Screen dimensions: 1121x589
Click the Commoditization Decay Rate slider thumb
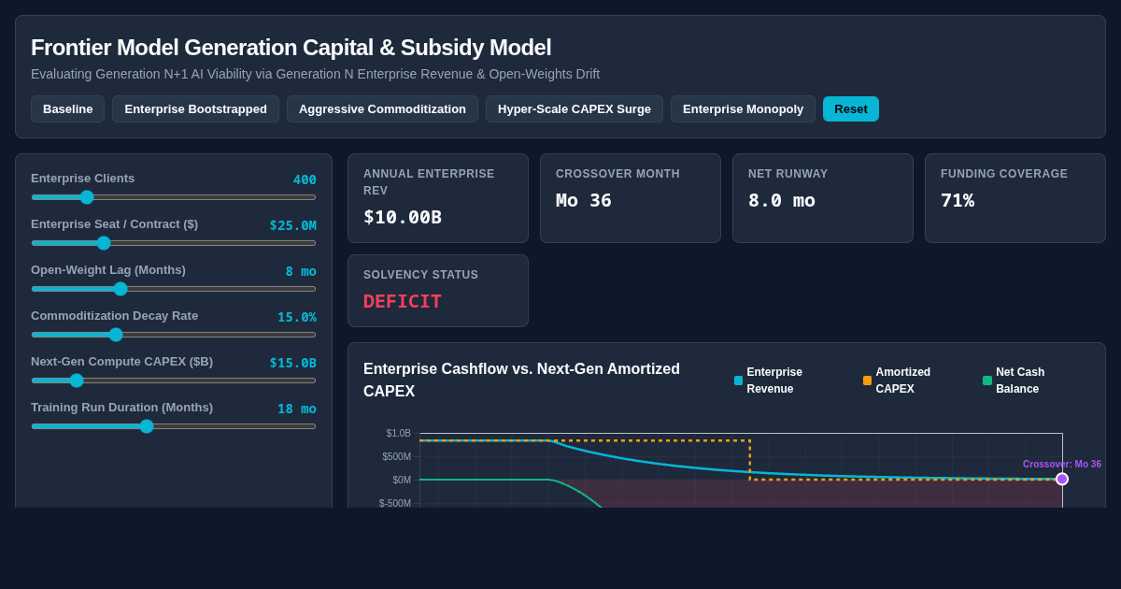click(x=116, y=335)
